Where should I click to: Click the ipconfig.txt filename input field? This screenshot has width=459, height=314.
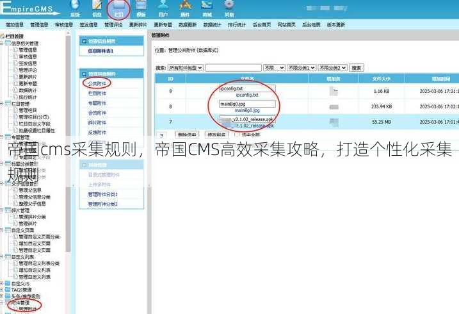click(x=247, y=88)
